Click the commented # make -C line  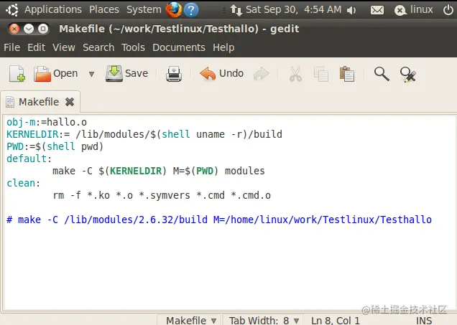(x=219, y=220)
